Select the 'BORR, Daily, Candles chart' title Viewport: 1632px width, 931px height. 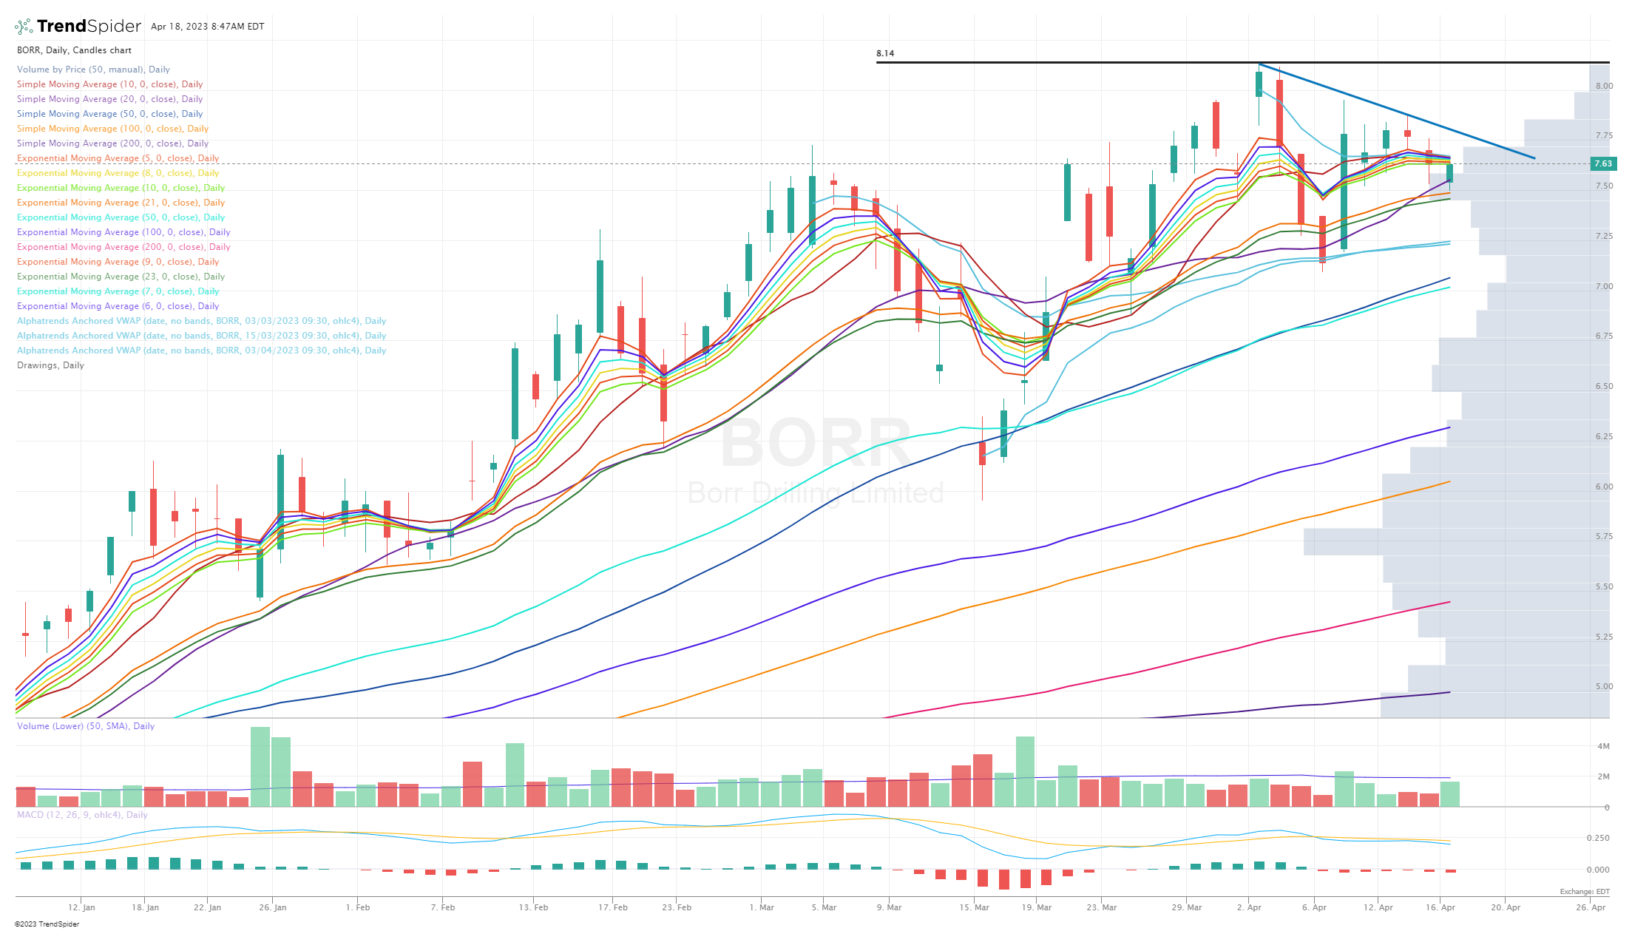74,50
